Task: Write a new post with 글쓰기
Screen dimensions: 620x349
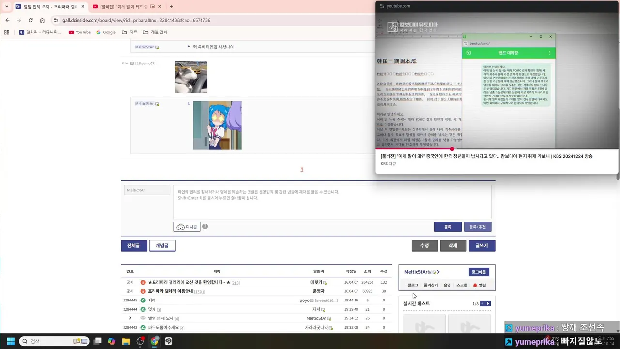Action: pos(481,246)
